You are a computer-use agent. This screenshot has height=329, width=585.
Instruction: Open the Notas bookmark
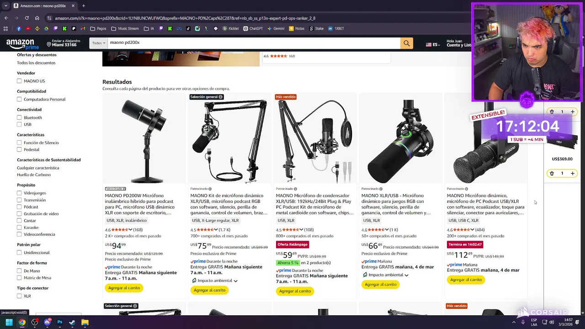(x=296, y=28)
